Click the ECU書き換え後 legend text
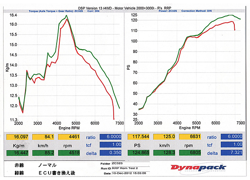The height and width of the screenshot is (180, 250). [57, 173]
